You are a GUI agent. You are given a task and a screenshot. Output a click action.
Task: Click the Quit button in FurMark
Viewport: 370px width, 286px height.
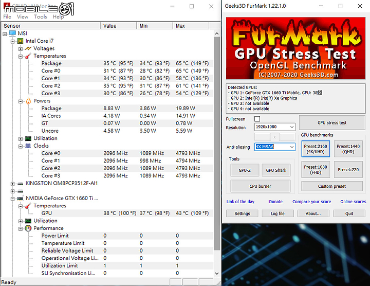(349, 213)
